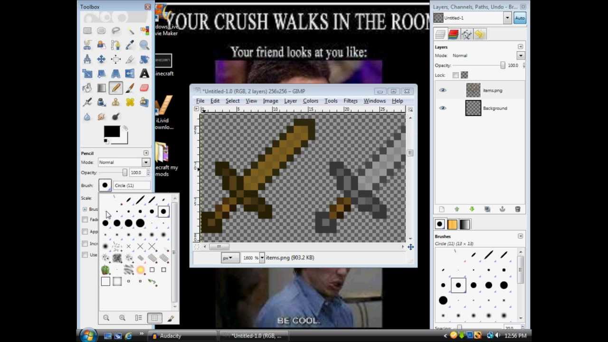
Task: Select the Pencil tool
Action: click(x=116, y=88)
